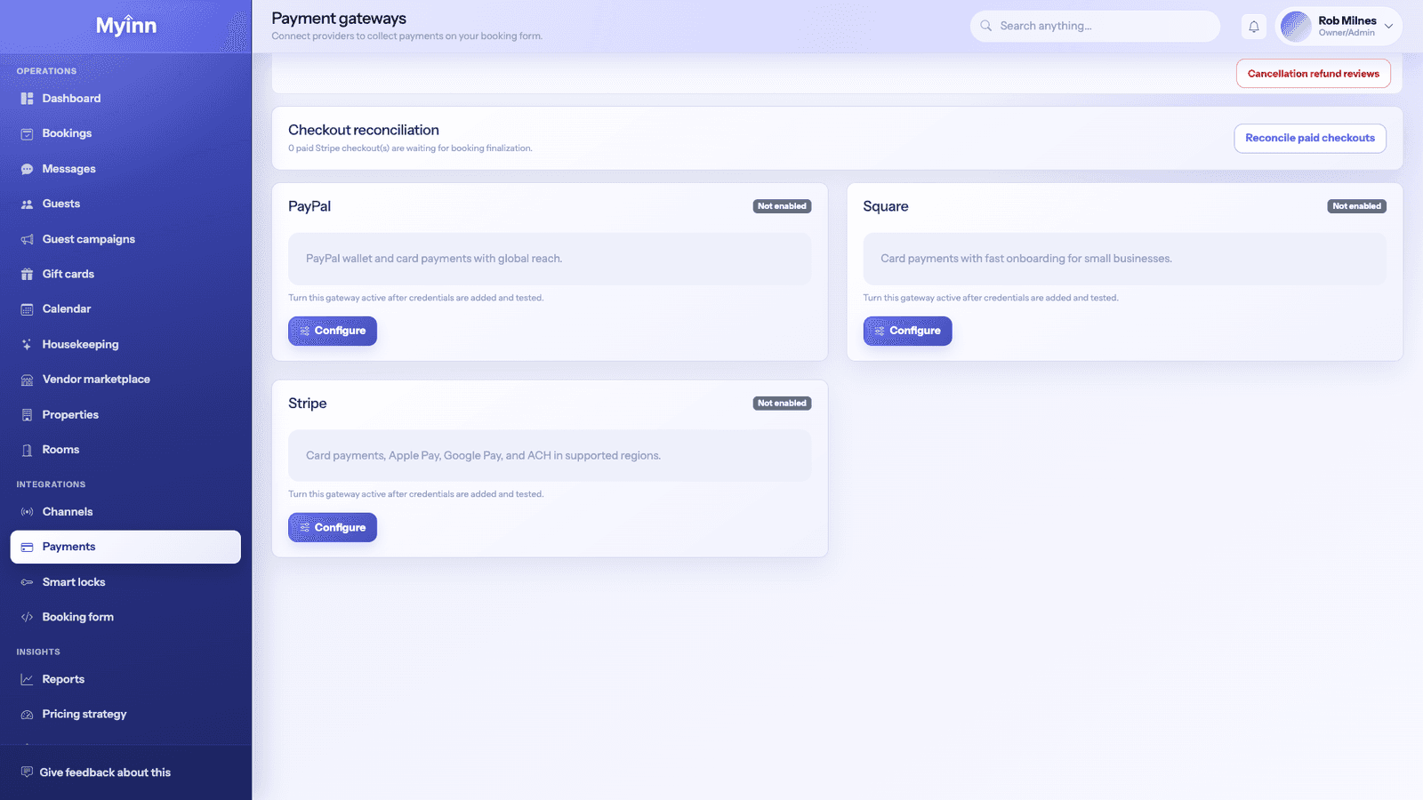Click the Guest campaigns megaphone icon
The image size is (1423, 800).
[27, 239]
